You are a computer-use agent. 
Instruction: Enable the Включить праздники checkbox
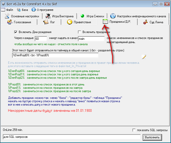pos(79,32)
